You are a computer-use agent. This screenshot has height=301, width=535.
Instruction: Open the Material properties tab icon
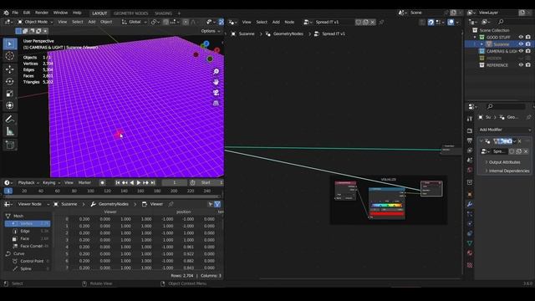click(x=470, y=253)
